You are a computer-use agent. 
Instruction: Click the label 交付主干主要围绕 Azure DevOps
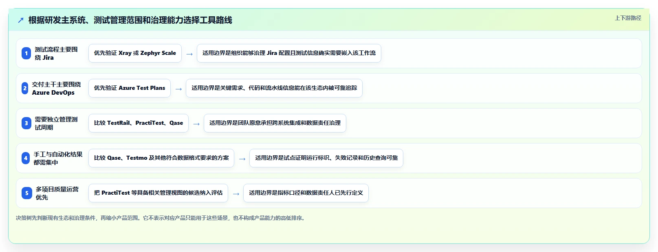56,88
